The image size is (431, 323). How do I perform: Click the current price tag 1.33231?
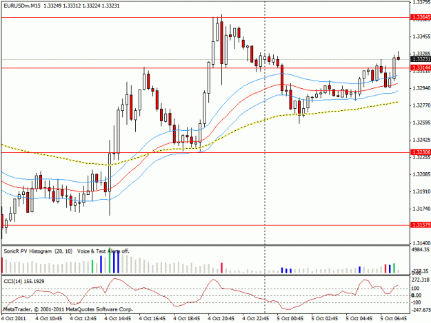click(x=421, y=59)
